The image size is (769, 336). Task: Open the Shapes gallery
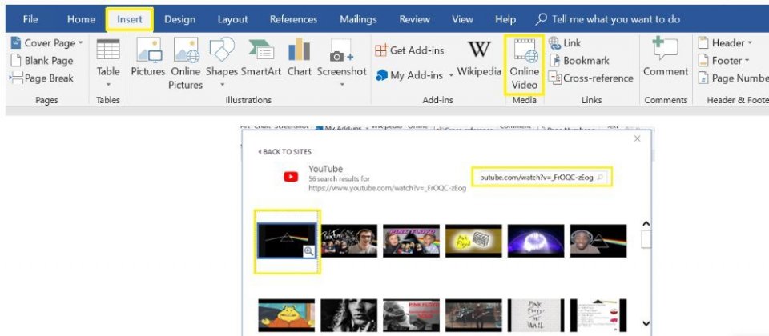point(222,62)
